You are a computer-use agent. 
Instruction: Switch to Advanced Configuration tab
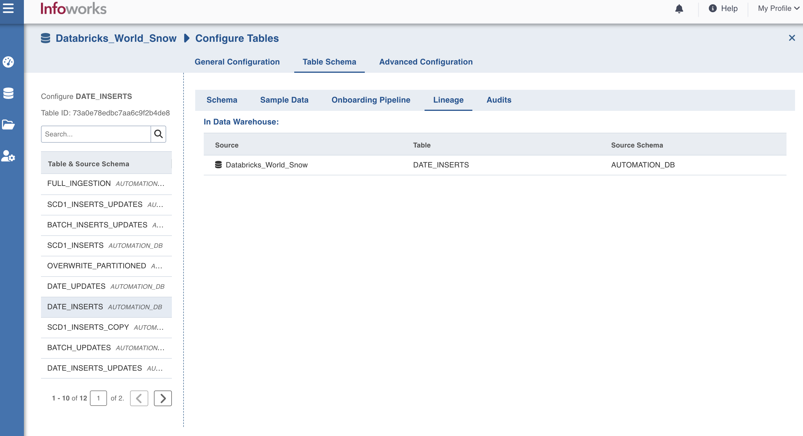[x=425, y=62]
